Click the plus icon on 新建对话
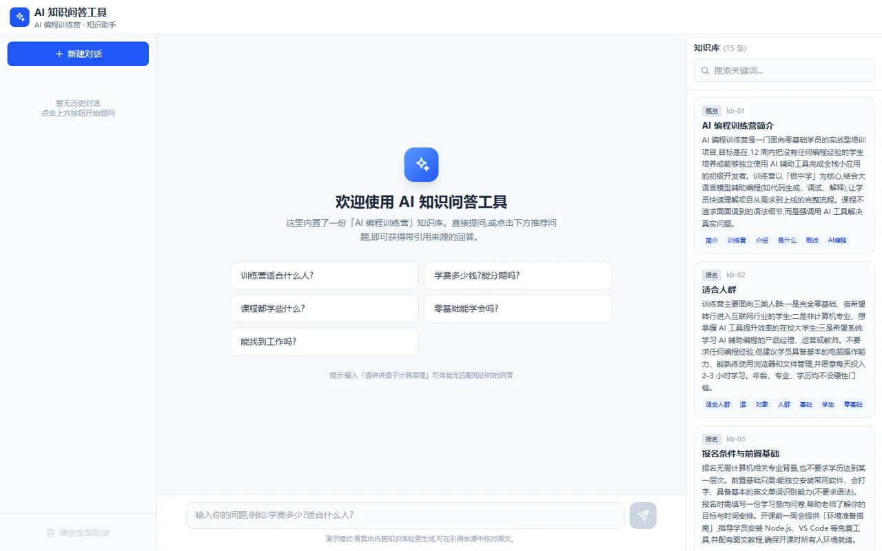The image size is (882, 551). [59, 54]
